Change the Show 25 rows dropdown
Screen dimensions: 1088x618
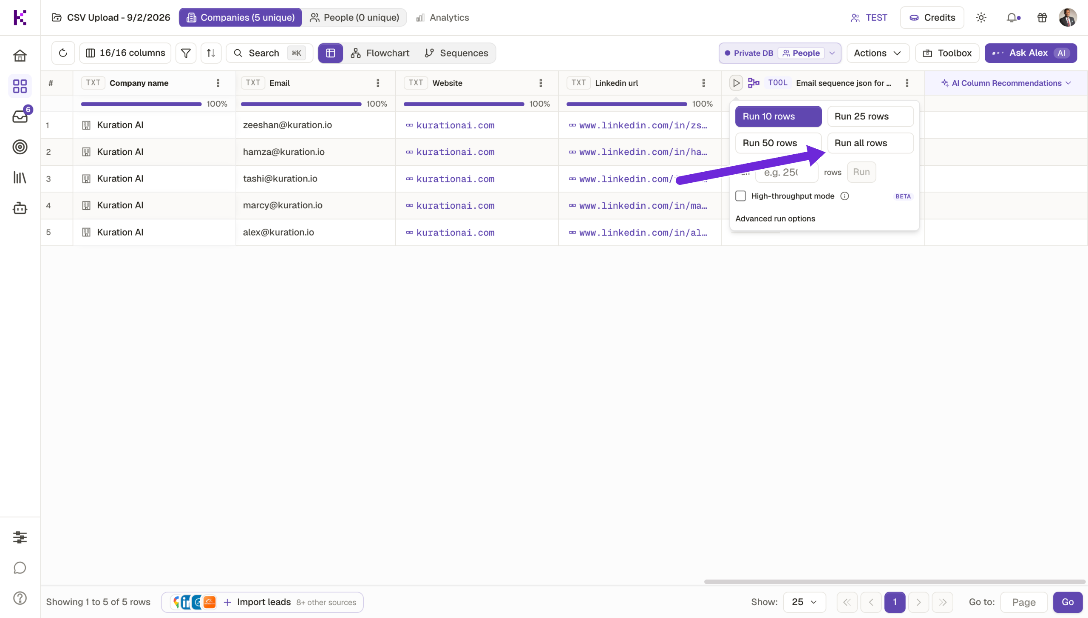[804, 602]
